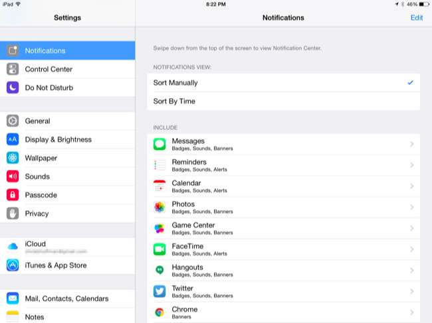432x323 pixels.
Task: Tap the Photos app icon
Action: point(160,207)
